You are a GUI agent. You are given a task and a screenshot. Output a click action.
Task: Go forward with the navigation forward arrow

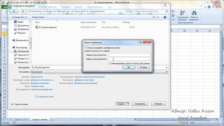click(16, 11)
